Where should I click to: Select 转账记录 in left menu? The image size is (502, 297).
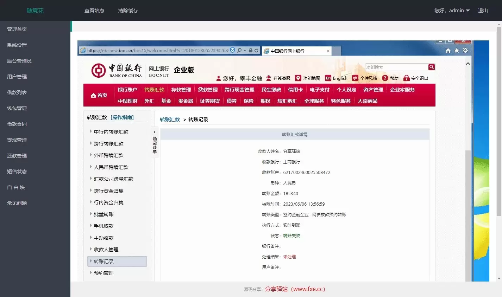[x=117, y=262]
